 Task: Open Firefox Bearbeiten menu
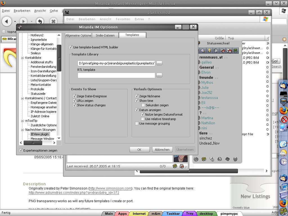(x=22, y=11)
